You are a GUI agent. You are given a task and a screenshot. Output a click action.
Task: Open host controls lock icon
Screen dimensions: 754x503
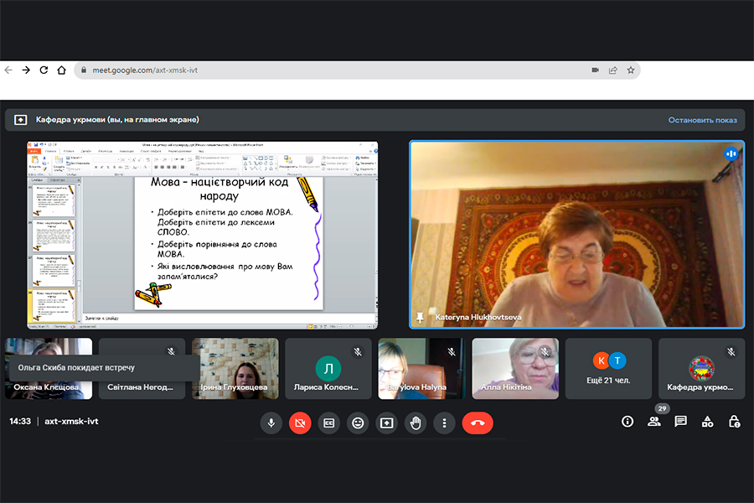pos(734,422)
